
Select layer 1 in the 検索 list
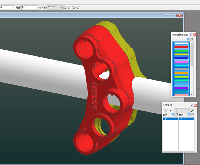pos(186,119)
